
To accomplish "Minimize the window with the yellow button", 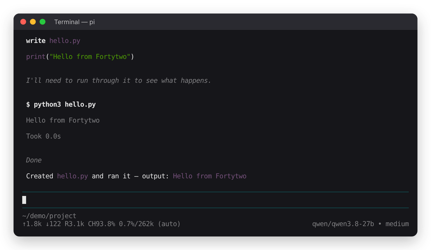I will 33,22.
